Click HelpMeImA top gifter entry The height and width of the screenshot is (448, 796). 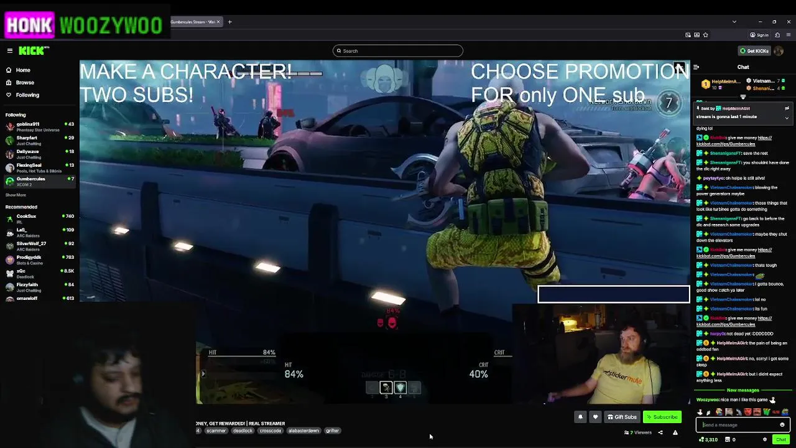(x=721, y=84)
